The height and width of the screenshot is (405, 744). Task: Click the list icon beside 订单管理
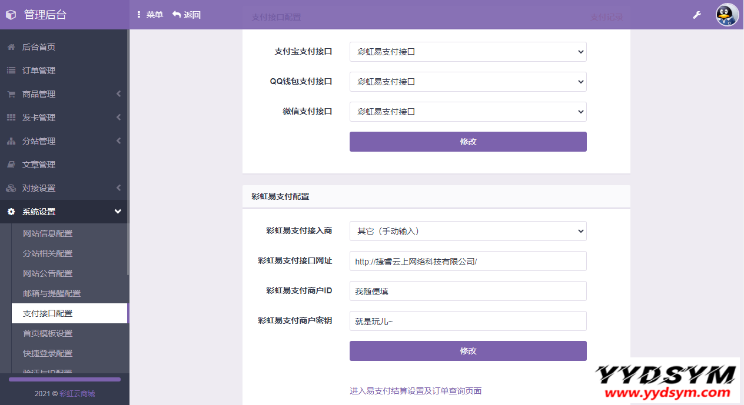click(x=11, y=71)
